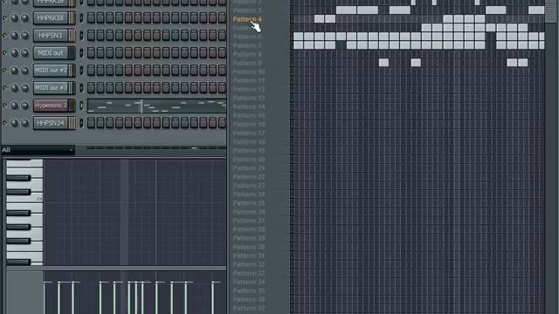Click the HHPKK58 volume knob
The image size is (559, 314).
pyautogui.click(x=24, y=17)
